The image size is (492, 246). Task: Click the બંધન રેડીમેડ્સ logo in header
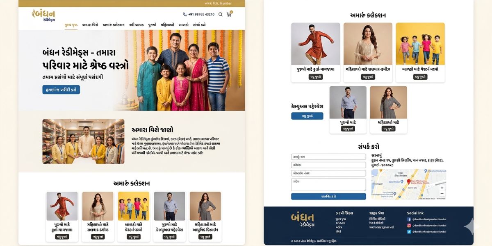43,16
